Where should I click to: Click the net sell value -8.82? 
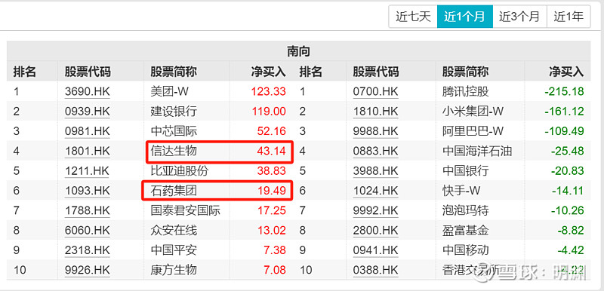[571, 230]
